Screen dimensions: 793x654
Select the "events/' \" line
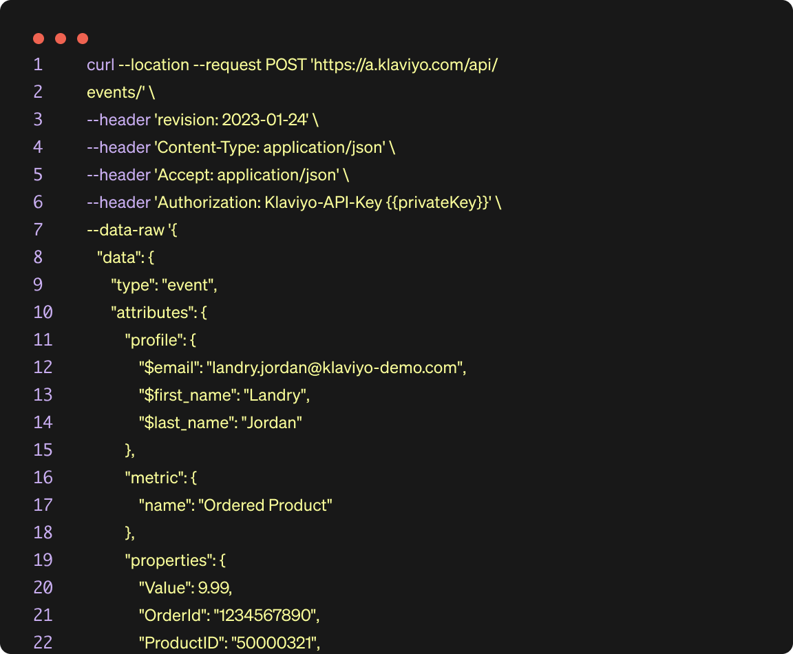[121, 92]
